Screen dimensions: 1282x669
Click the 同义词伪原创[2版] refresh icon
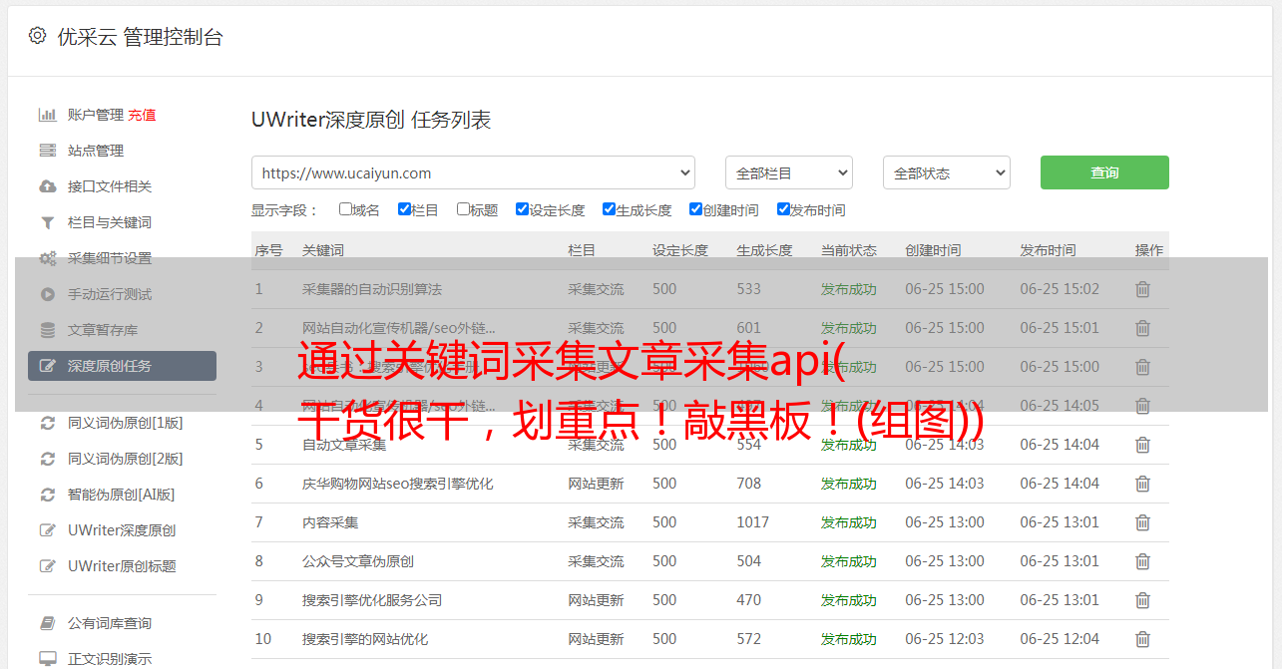tap(47, 459)
